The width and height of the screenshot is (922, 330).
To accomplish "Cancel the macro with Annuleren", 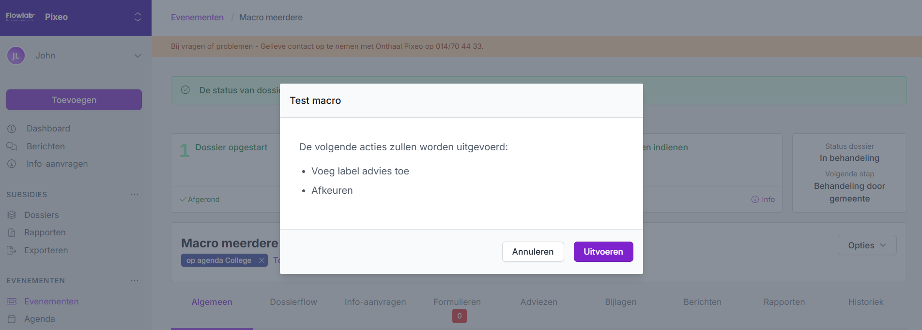I will pos(533,252).
